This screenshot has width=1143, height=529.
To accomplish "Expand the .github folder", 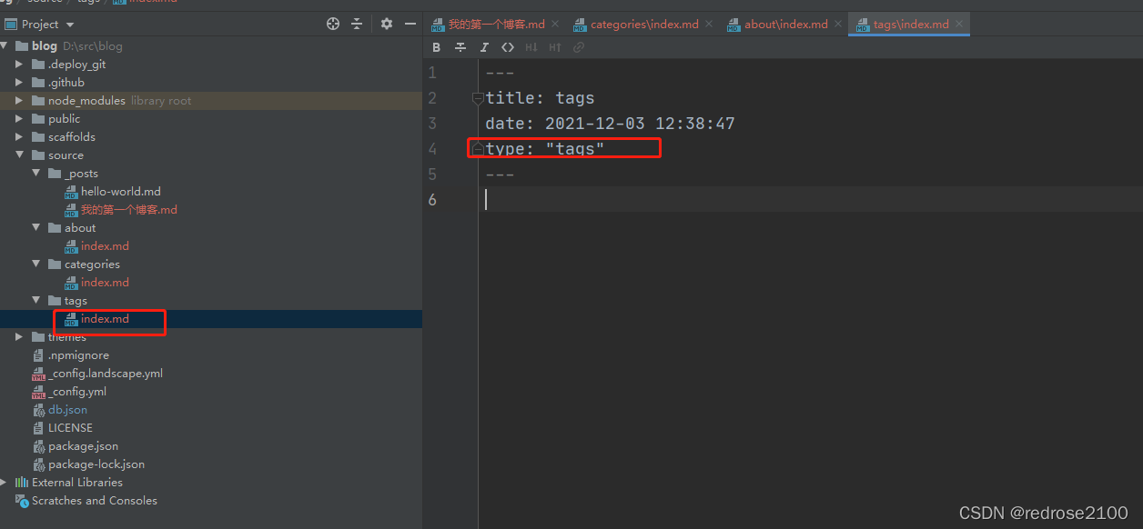I will pyautogui.click(x=20, y=83).
